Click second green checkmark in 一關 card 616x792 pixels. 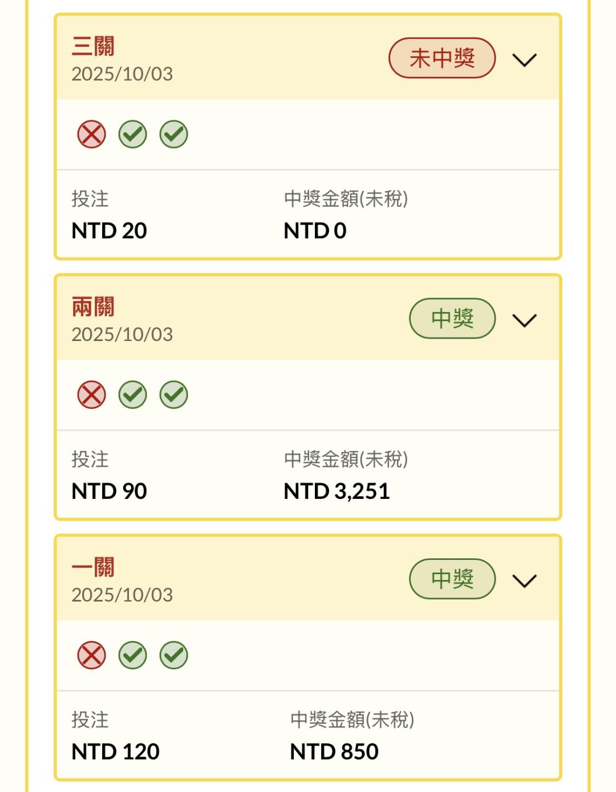tap(174, 655)
